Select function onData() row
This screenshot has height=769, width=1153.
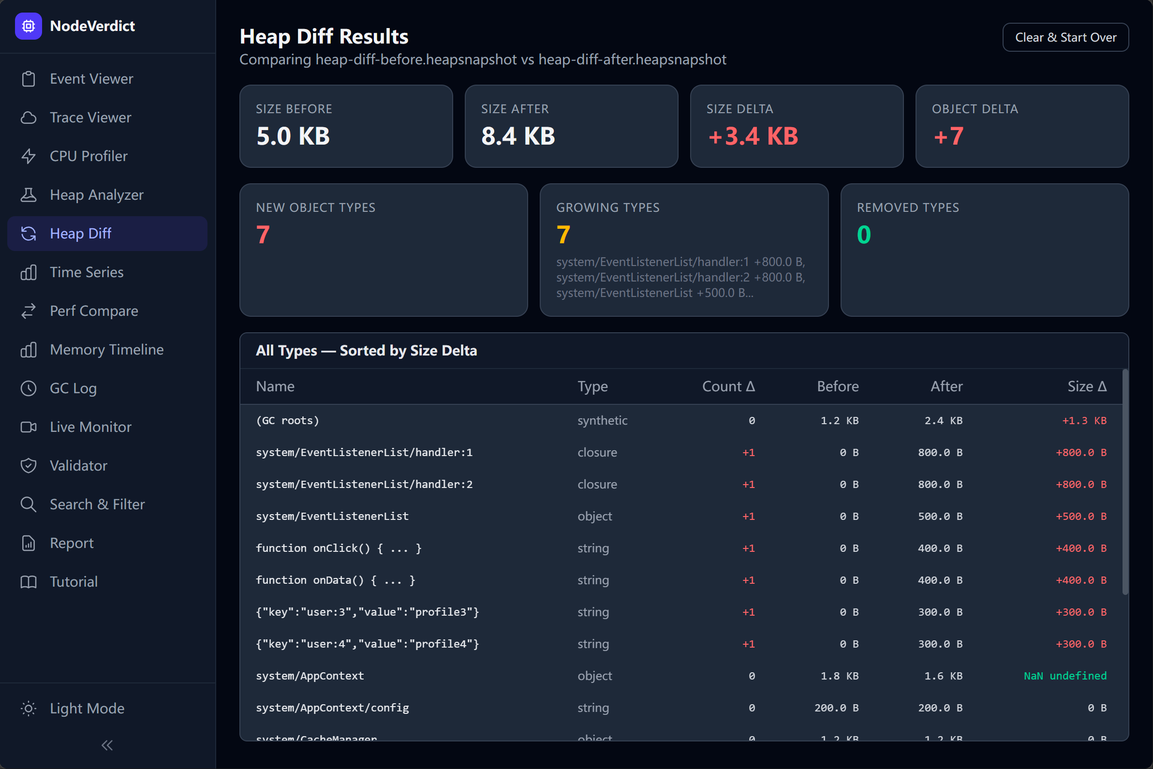tap(680, 580)
